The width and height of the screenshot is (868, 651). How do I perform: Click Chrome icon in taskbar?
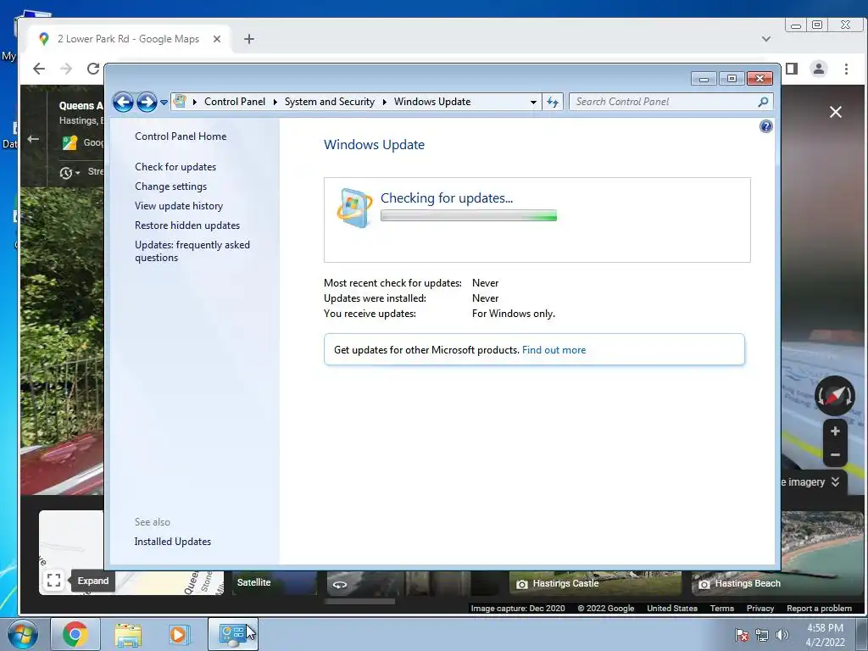[x=75, y=634]
